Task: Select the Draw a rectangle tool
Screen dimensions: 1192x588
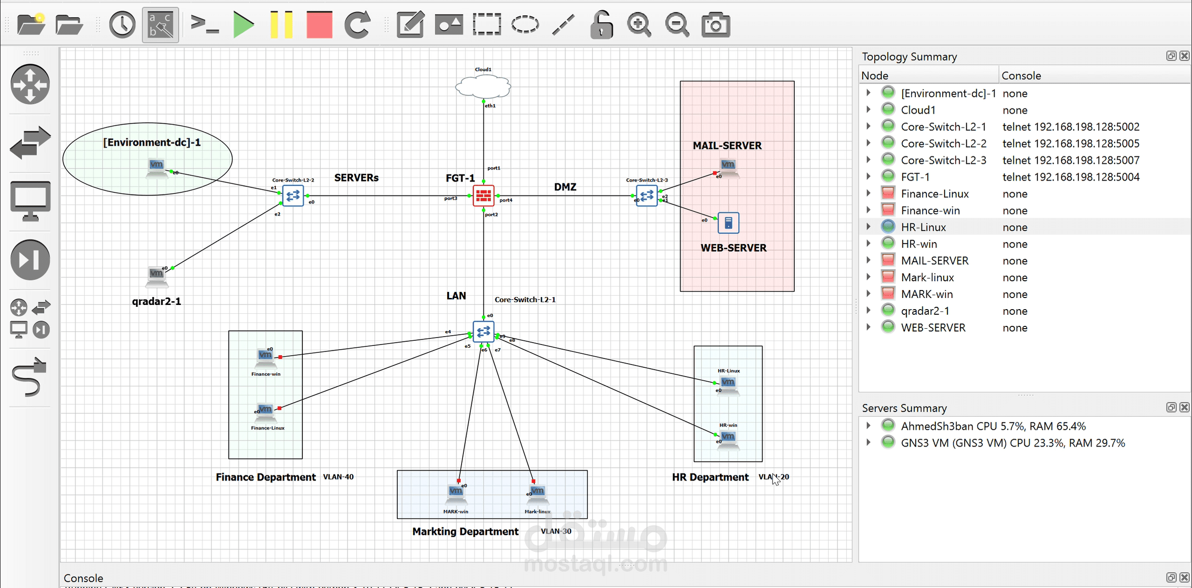Action: point(487,25)
